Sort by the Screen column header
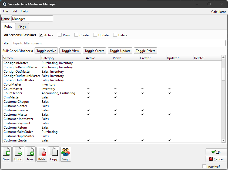The image size is (228, 170). pos(22,58)
